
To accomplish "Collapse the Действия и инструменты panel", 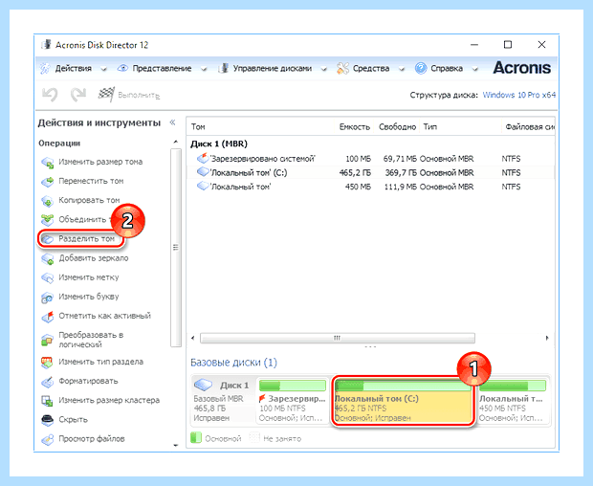I will [173, 122].
